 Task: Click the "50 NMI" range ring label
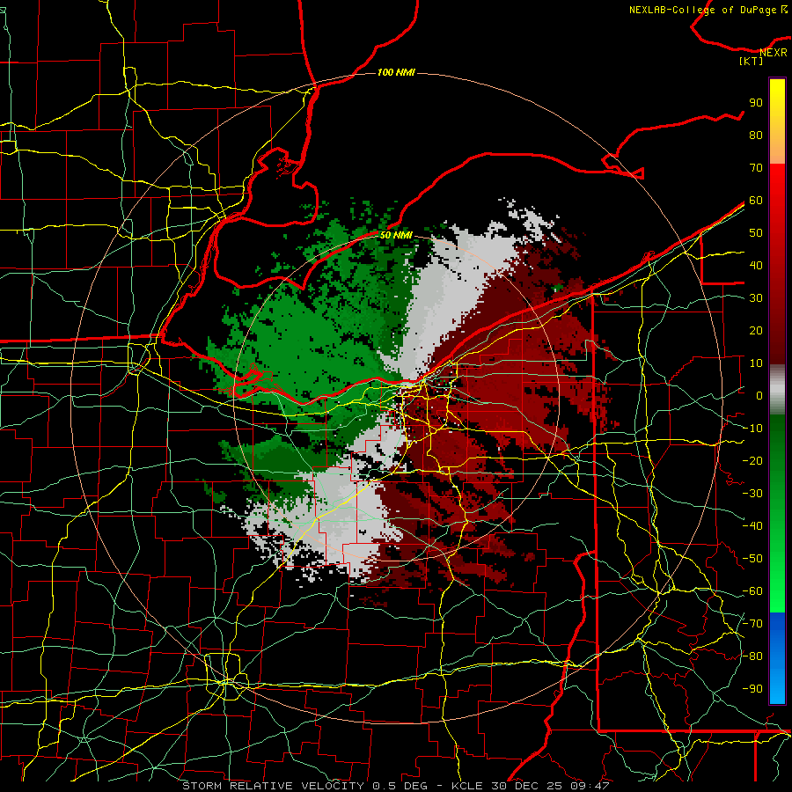click(x=396, y=235)
